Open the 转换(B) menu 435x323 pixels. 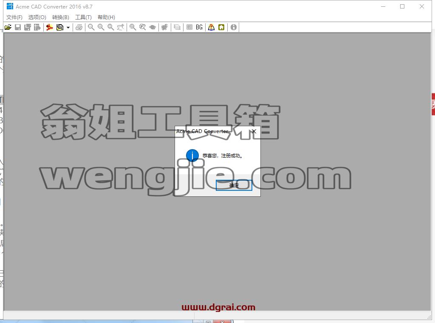[60, 17]
